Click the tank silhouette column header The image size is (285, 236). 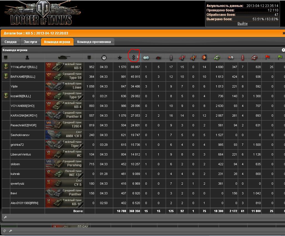pos(64,57)
